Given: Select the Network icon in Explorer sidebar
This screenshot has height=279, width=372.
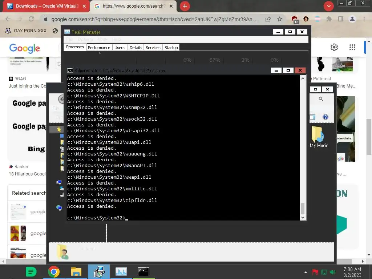Looking at the screenshot, I should [x=59, y=208].
